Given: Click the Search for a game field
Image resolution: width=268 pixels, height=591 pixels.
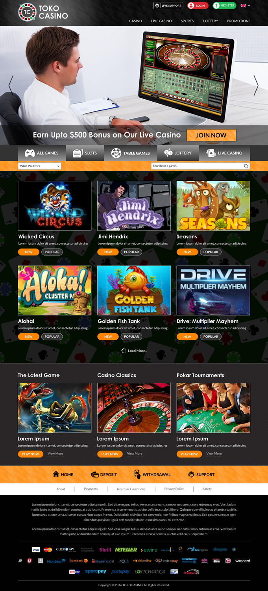Looking at the screenshot, I should coord(200,166).
